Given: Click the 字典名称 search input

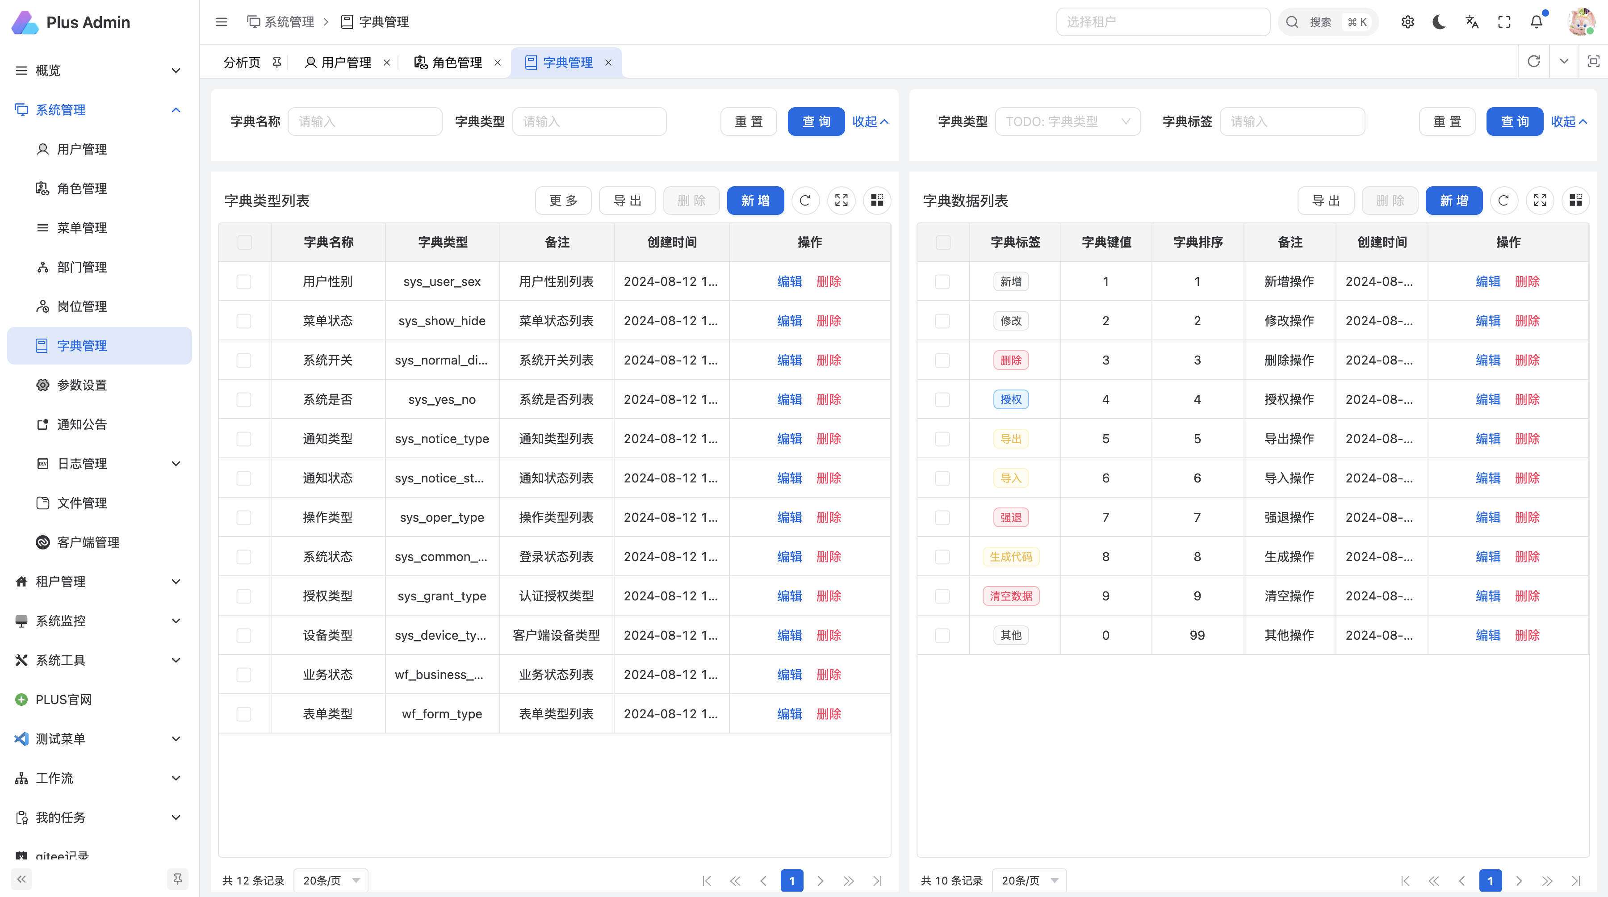Looking at the screenshot, I should 365,122.
